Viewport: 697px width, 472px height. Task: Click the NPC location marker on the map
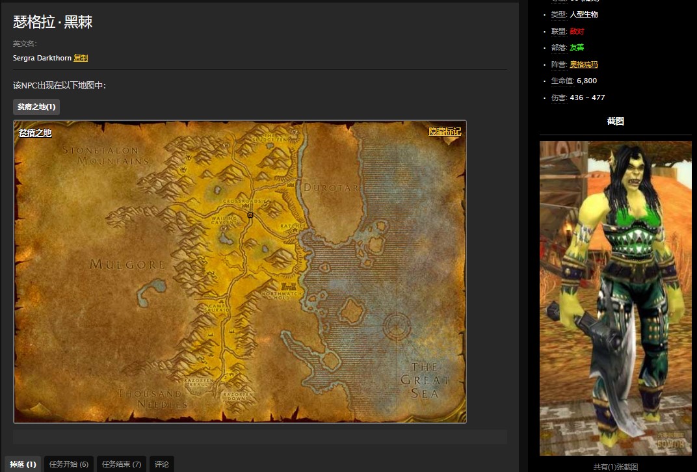click(250, 215)
